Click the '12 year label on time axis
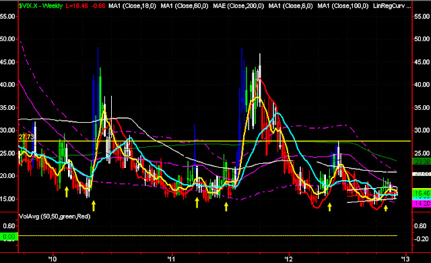Image resolution: width=431 pixels, height=263 pixels. tap(289, 259)
